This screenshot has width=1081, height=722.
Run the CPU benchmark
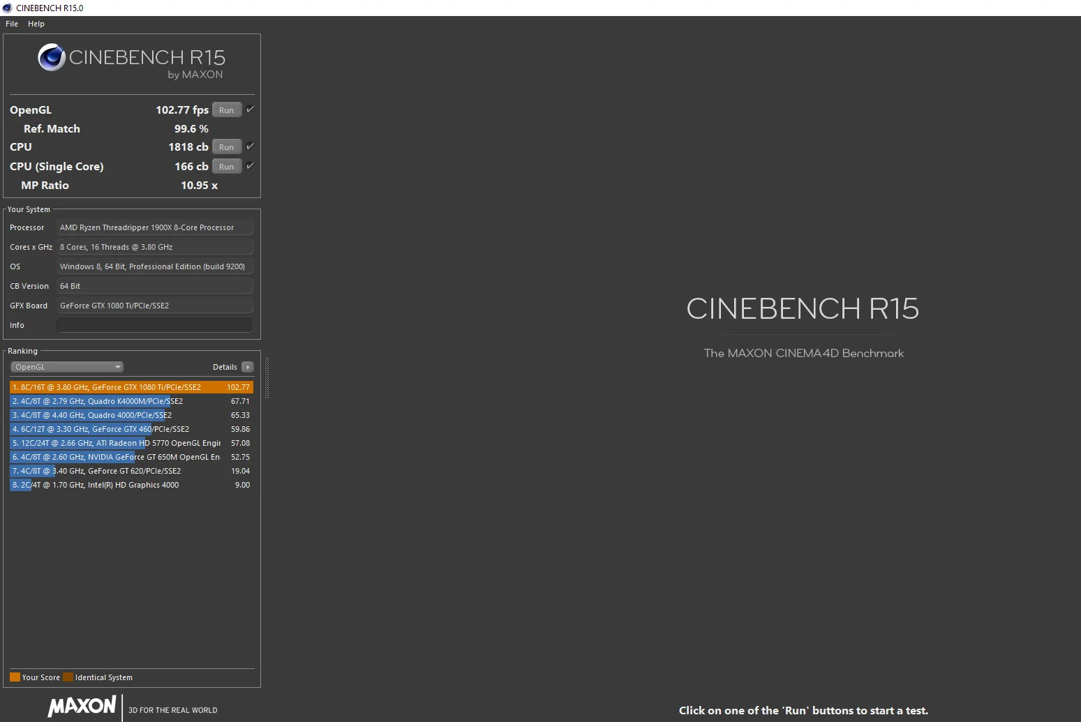tap(227, 147)
